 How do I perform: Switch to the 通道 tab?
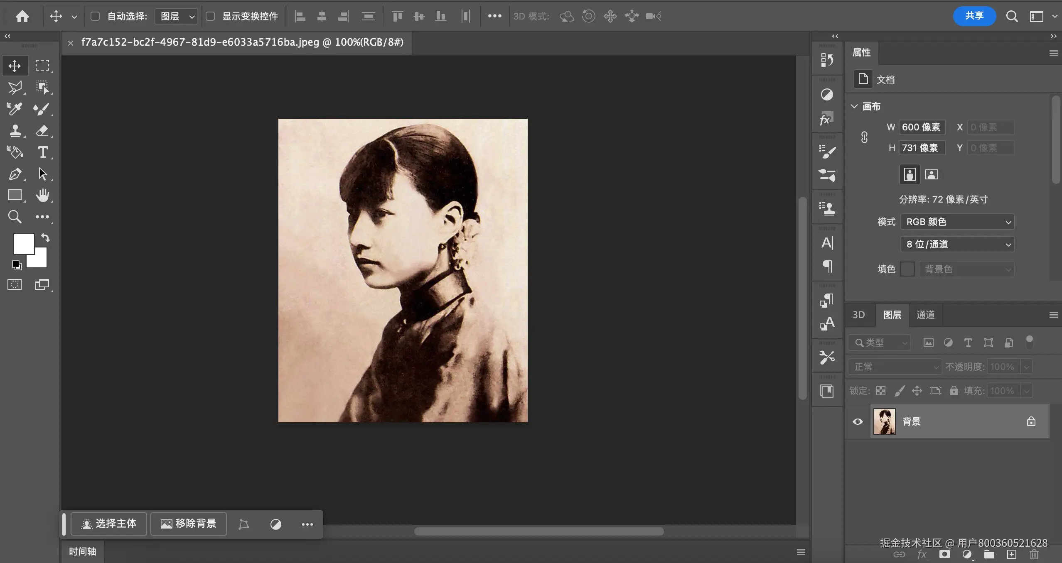926,315
